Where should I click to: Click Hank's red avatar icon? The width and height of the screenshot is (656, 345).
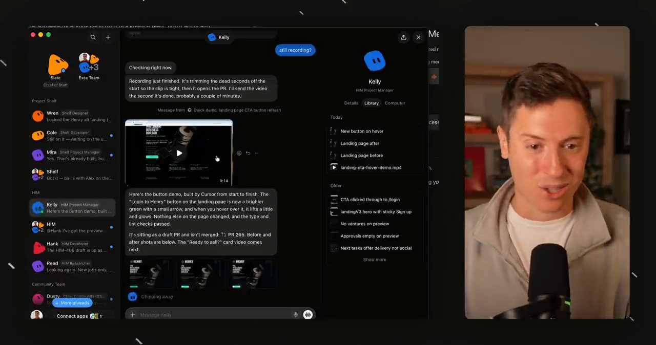coord(38,247)
